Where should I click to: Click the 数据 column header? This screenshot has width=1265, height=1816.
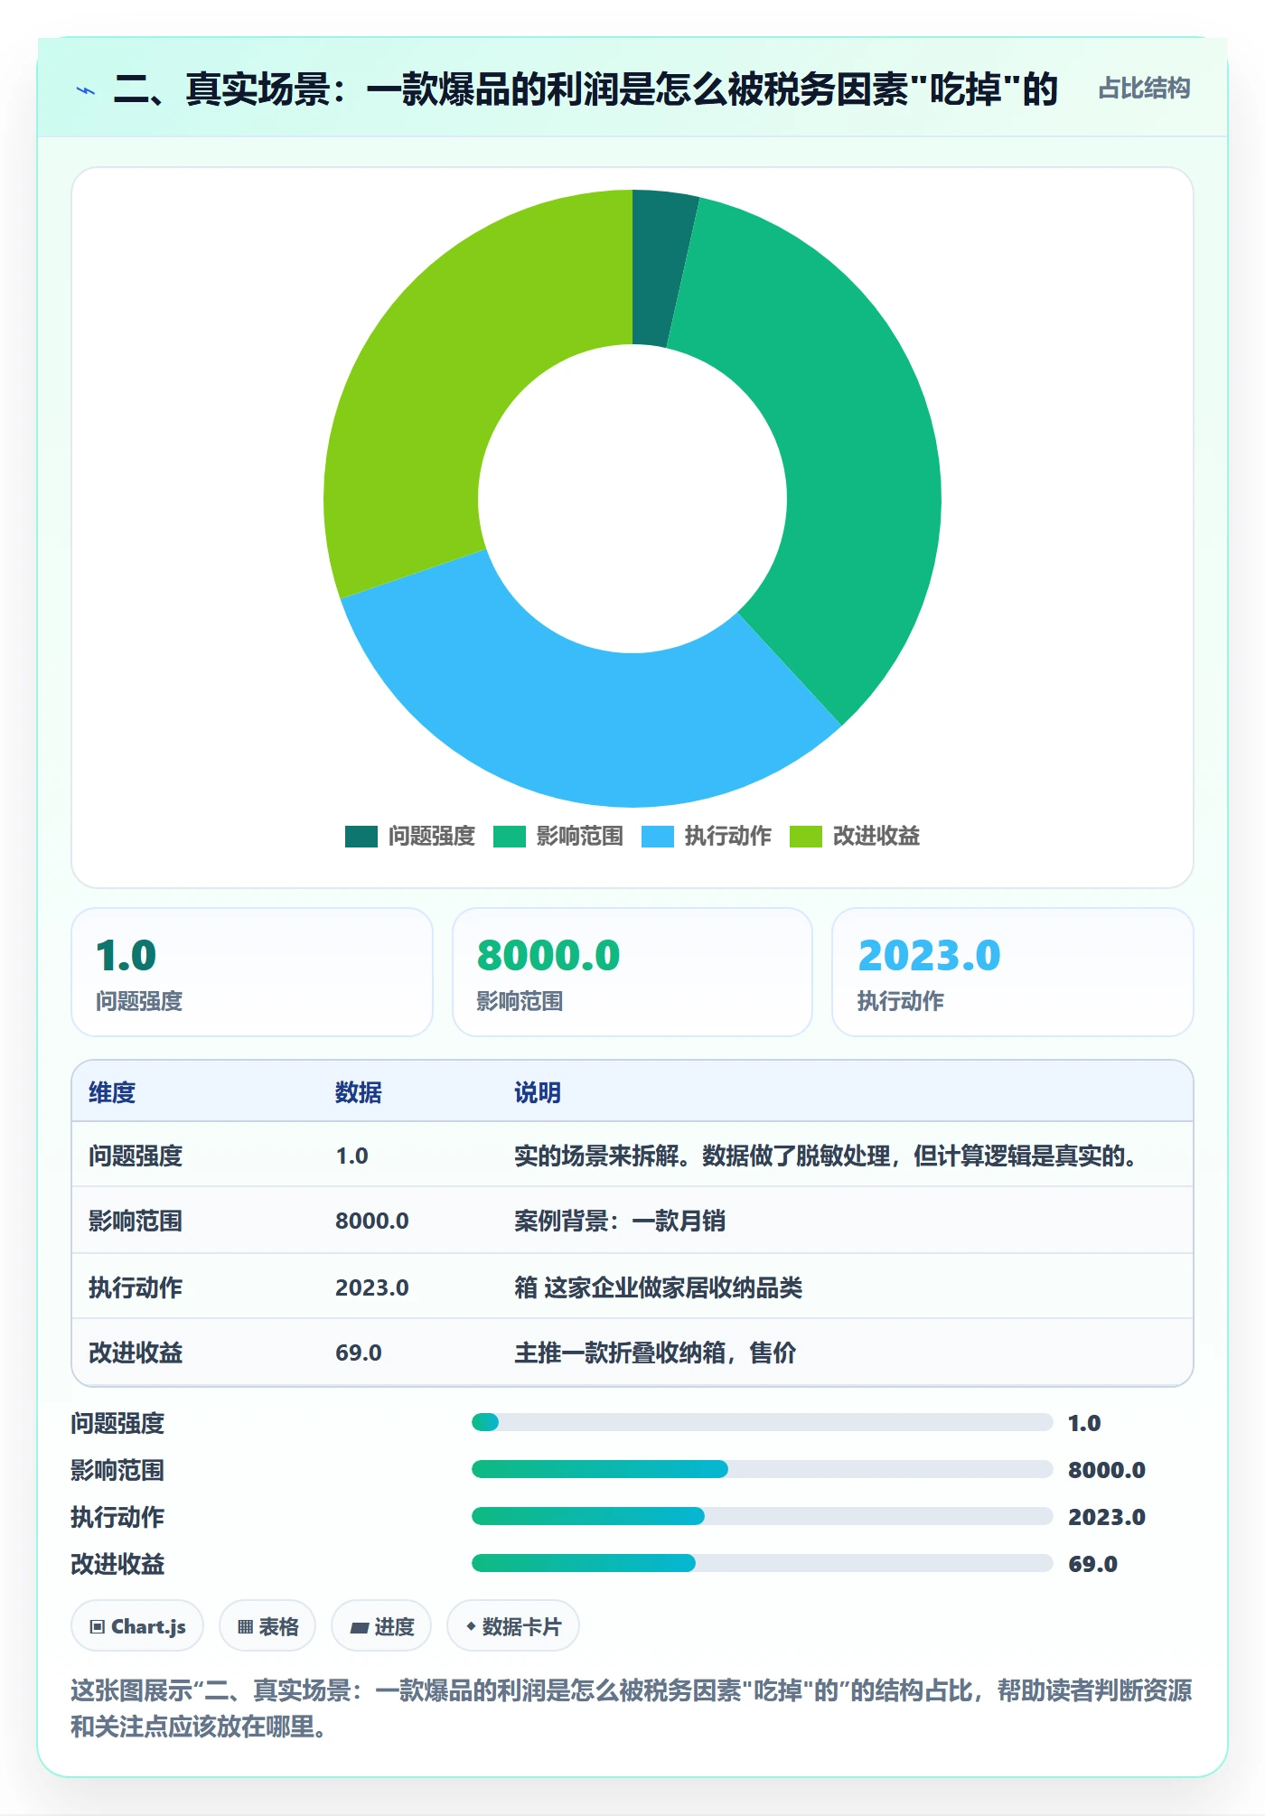pos(359,1092)
